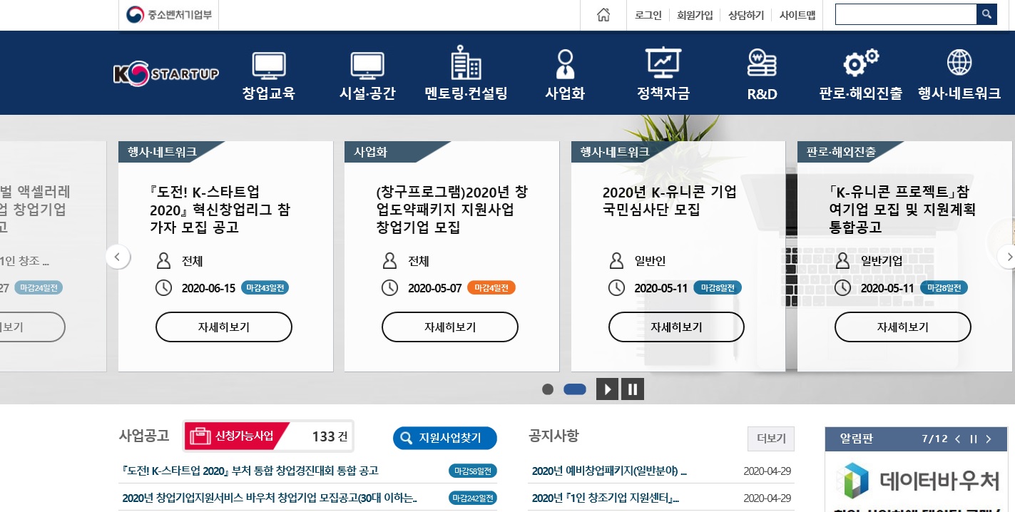Open 2020년 1인 창조기업 지원센터 notice

[x=606, y=498]
